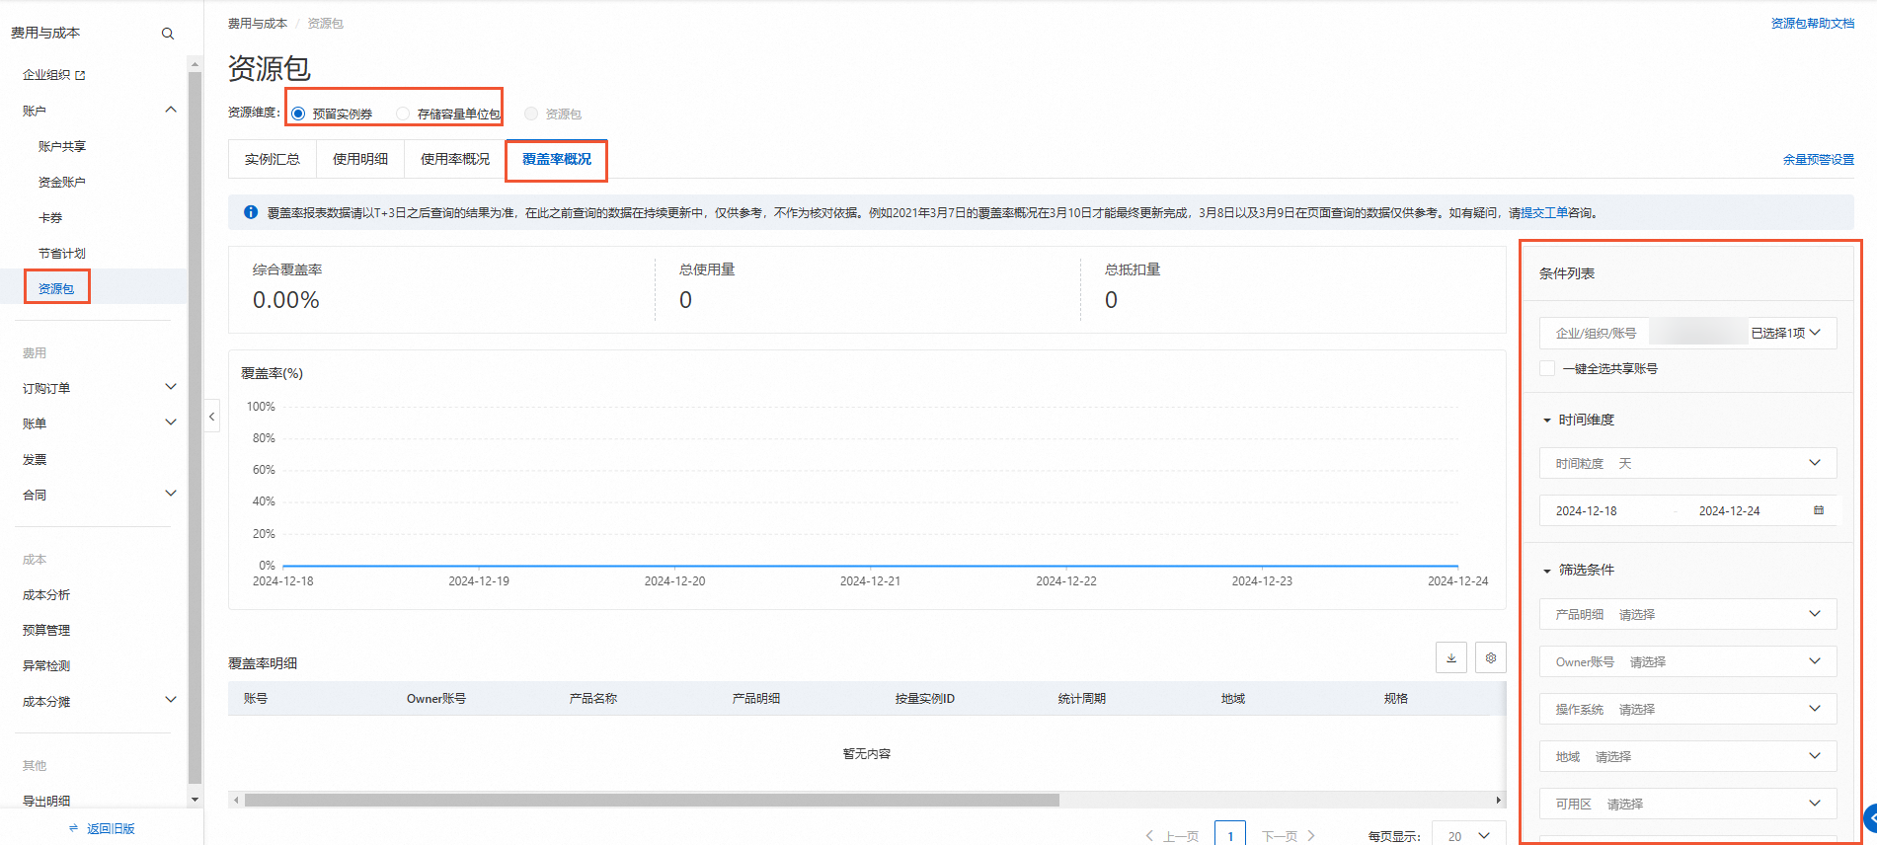Viewport: 1877px width, 845px height.
Task: Collapse the 账户 sidebar group
Action: (171, 111)
